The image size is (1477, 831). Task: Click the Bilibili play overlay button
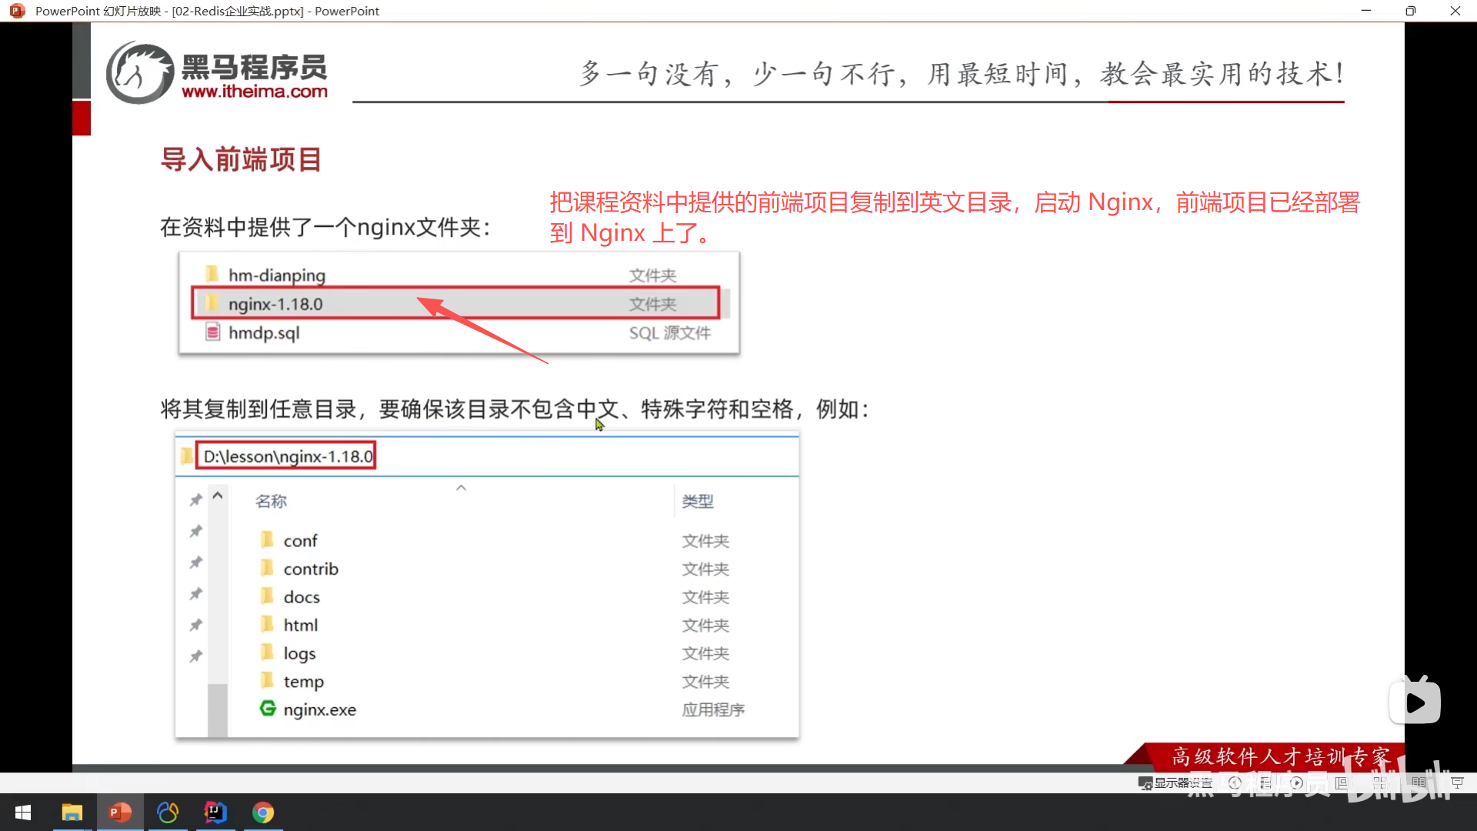pyautogui.click(x=1415, y=702)
